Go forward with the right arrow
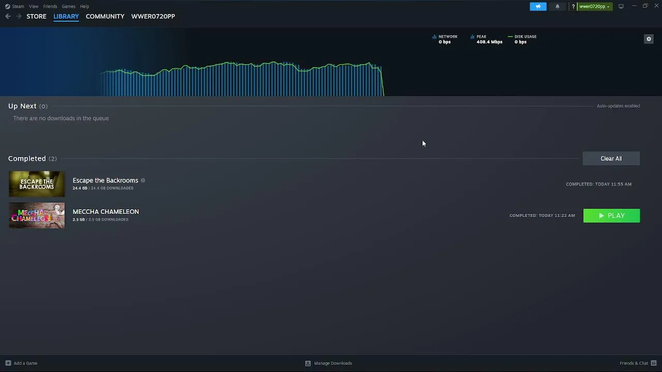The width and height of the screenshot is (662, 372). coord(19,17)
